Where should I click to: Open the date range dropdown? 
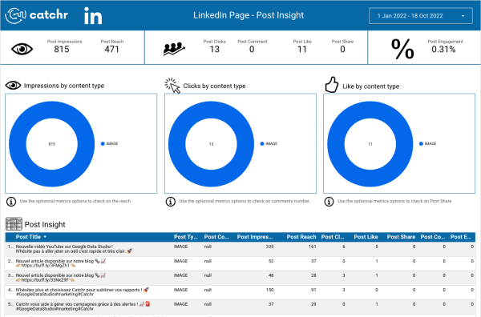coord(421,16)
